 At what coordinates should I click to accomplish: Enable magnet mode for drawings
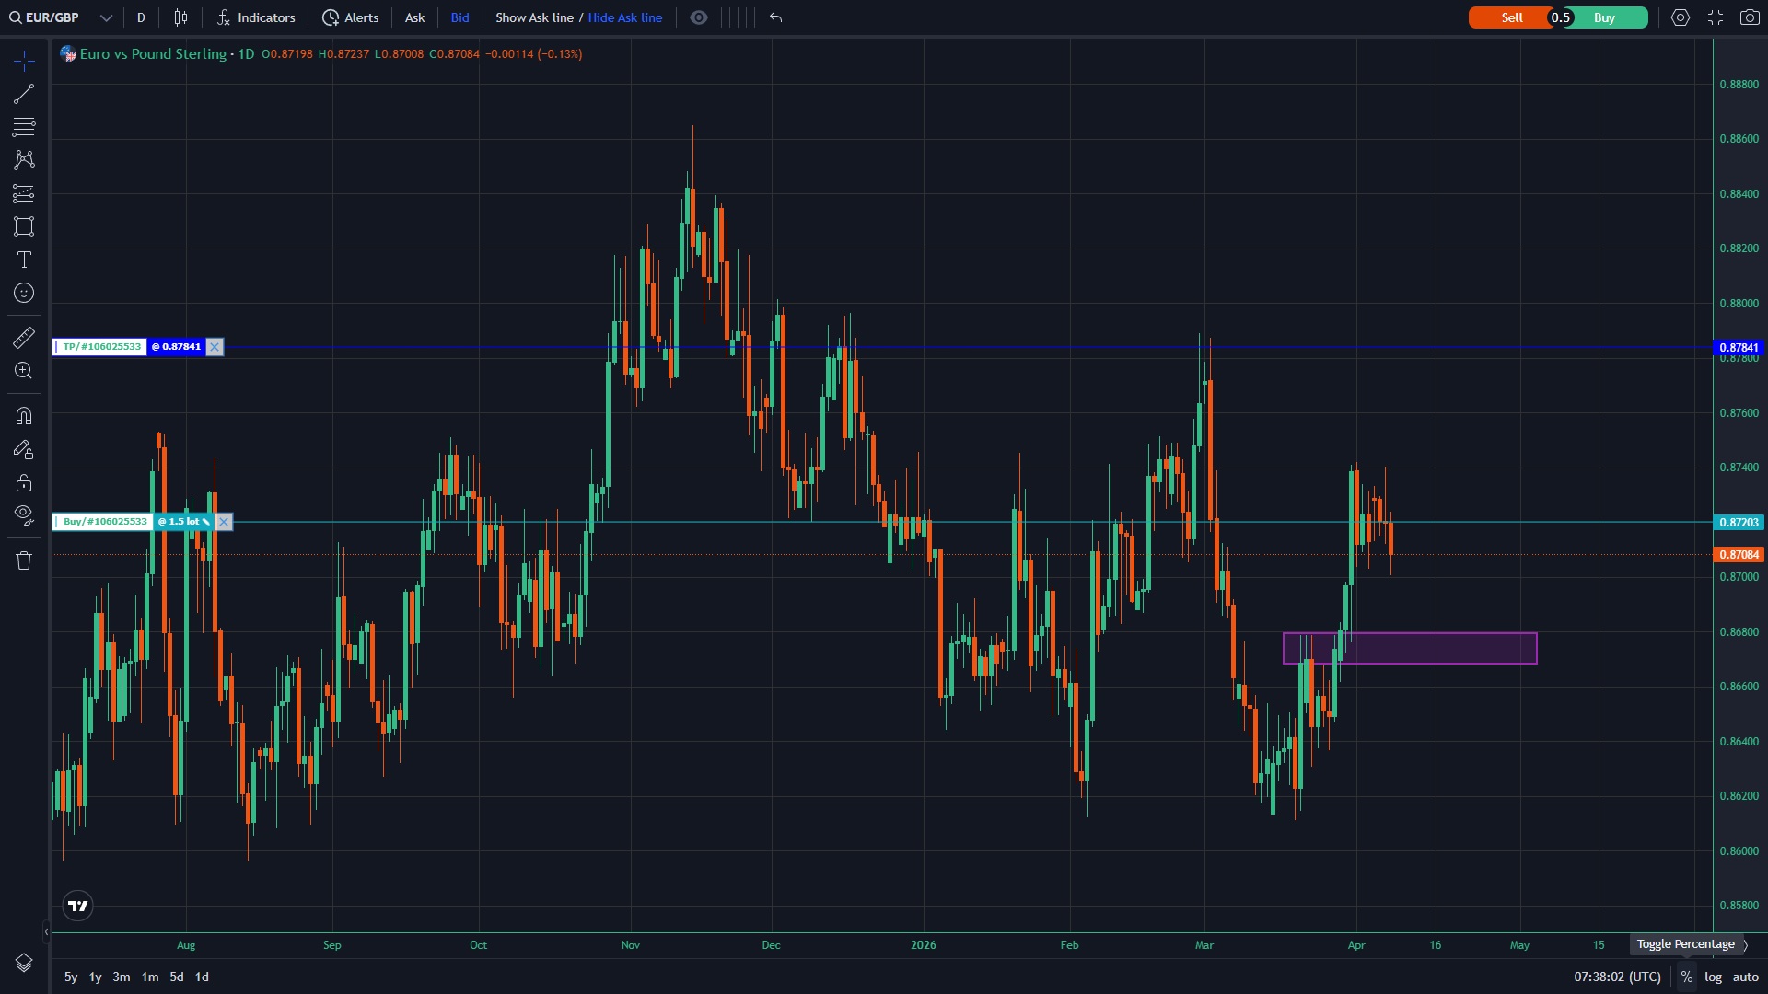[24, 416]
